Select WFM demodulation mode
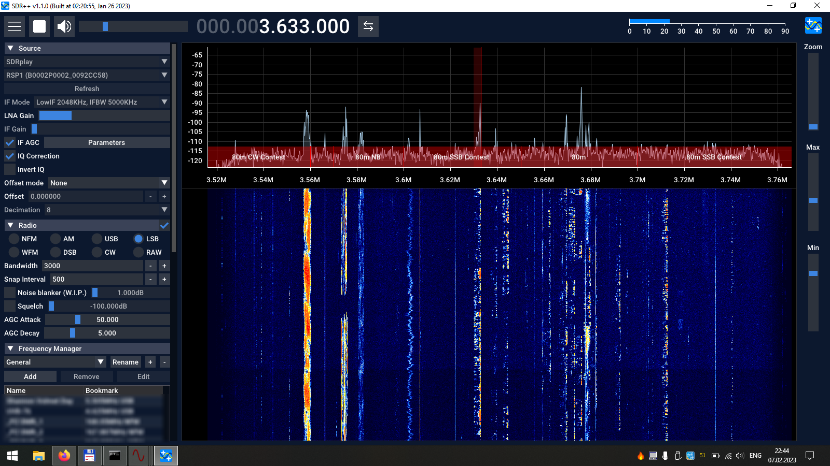The image size is (830, 466). click(x=14, y=252)
